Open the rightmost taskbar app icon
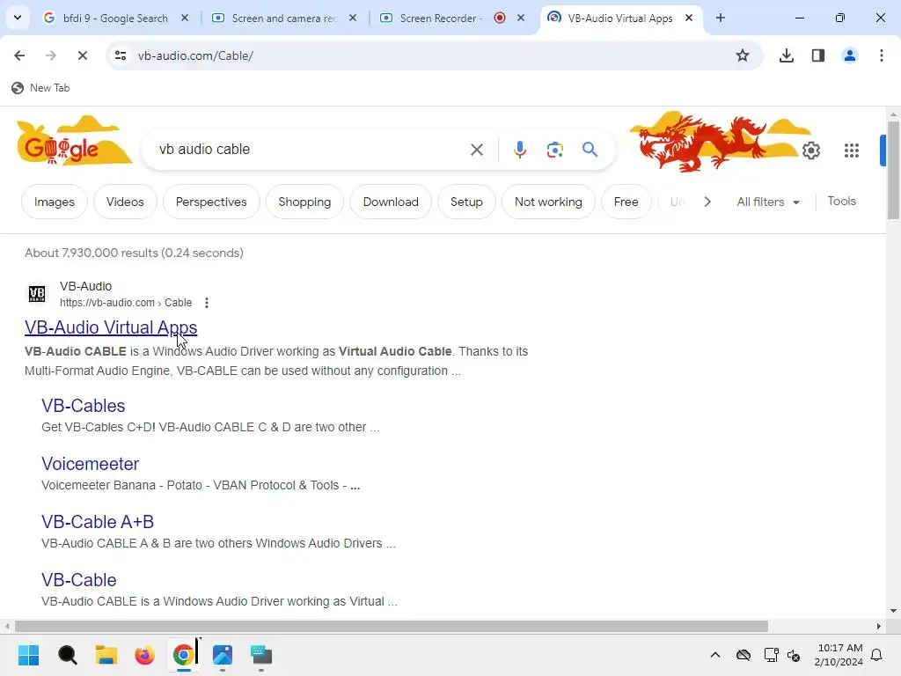Screen dimensions: 901x676 point(260,655)
